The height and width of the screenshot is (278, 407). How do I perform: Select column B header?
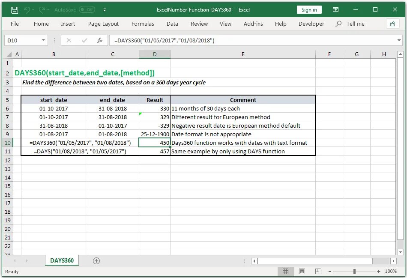[x=54, y=54]
